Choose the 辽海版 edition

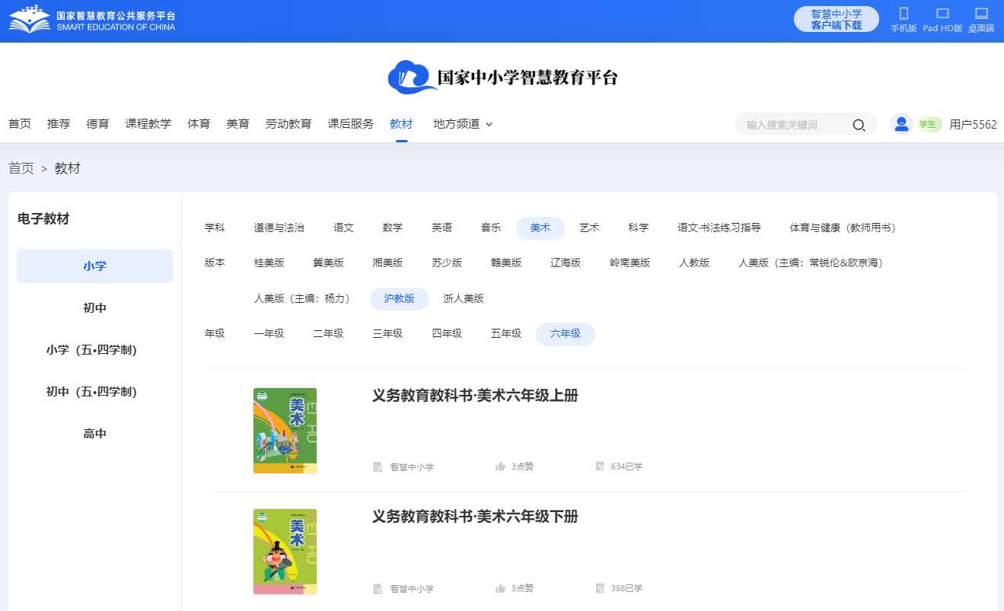566,263
